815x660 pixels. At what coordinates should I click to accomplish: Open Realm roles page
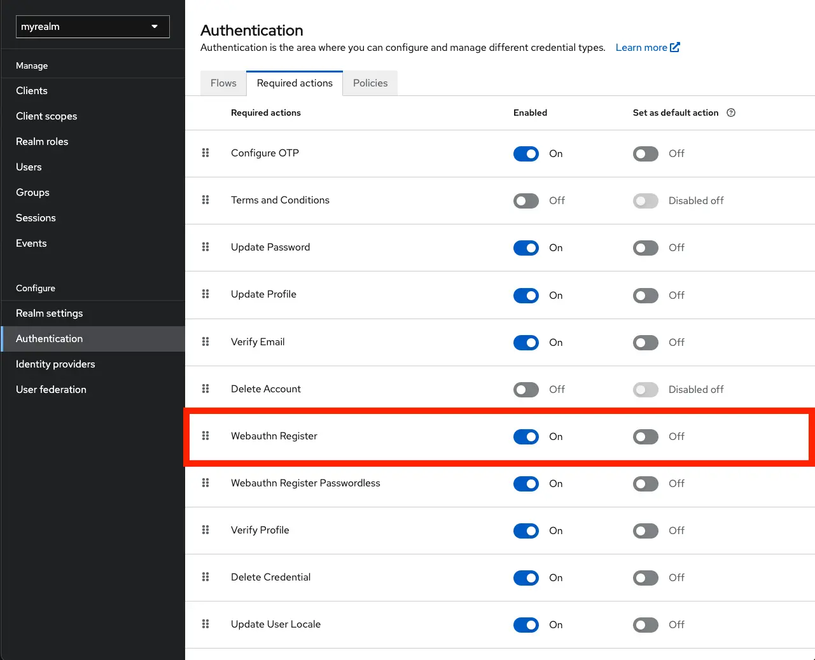93,141
